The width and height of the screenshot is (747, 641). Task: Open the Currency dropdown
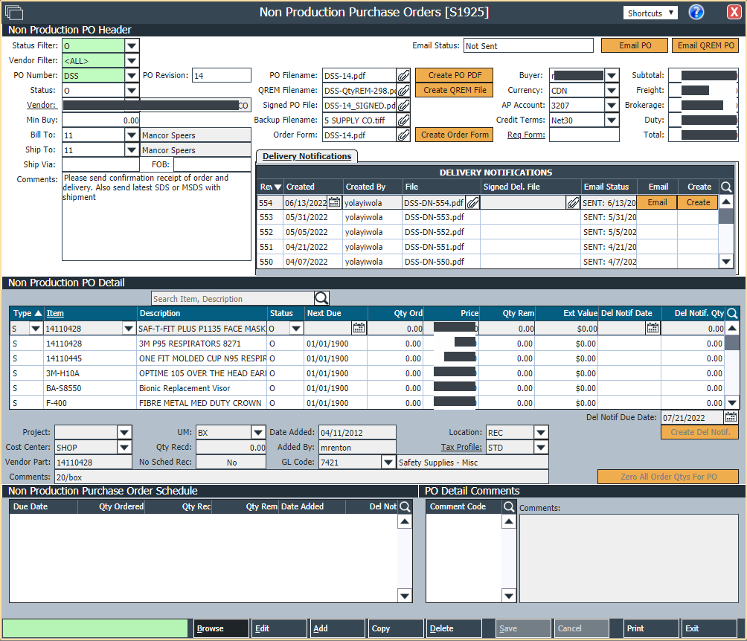[x=612, y=91]
